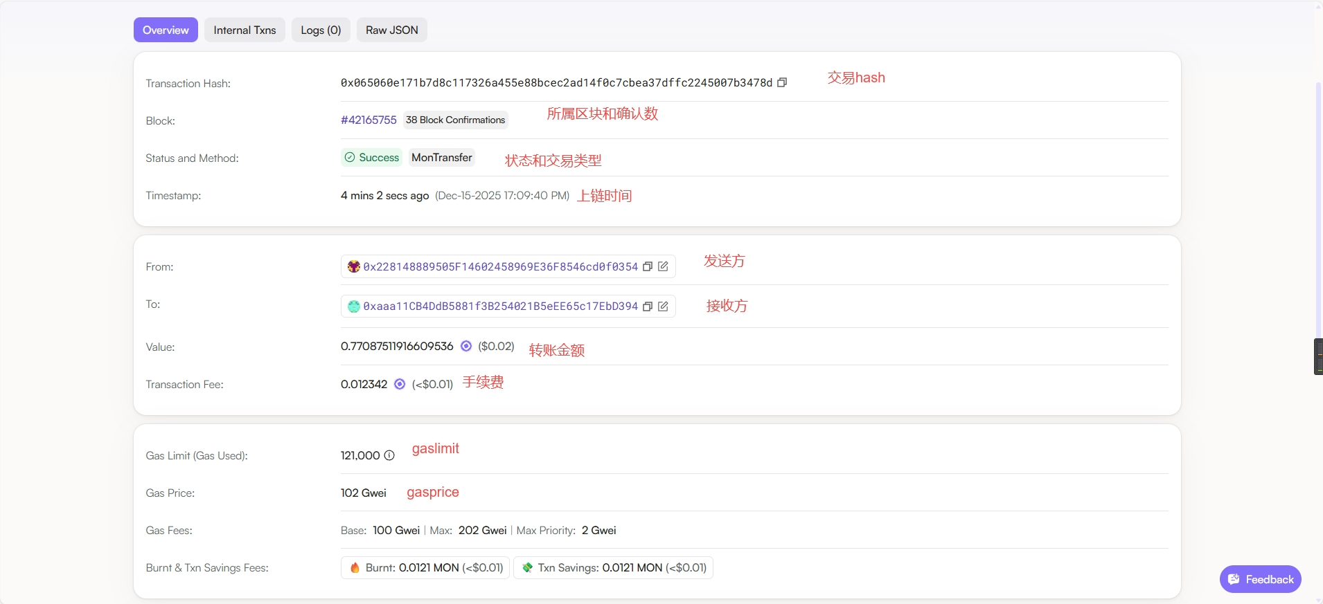Viewport: 1323px width, 604px height.
Task: Click the Burnt fee flame badge
Action: click(425, 567)
